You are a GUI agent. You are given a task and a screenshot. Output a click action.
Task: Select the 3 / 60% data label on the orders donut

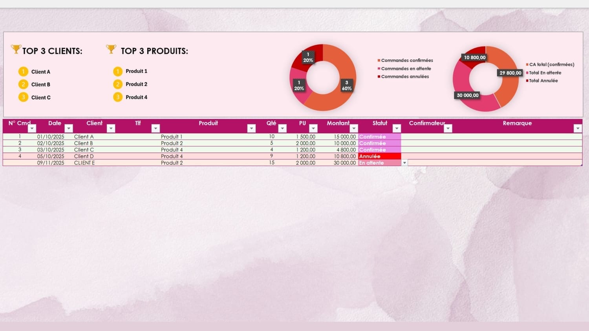pos(347,85)
